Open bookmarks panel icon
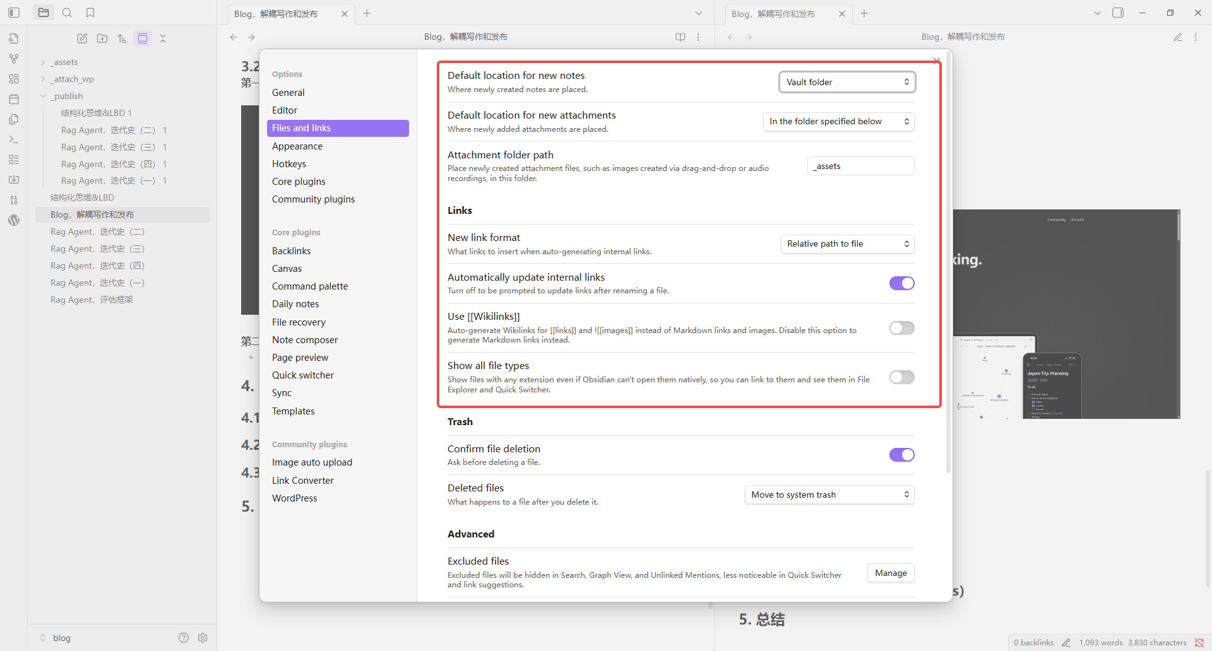The height and width of the screenshot is (651, 1212). click(90, 13)
